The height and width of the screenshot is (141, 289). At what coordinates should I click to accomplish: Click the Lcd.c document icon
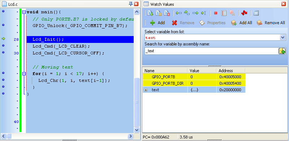4,4
